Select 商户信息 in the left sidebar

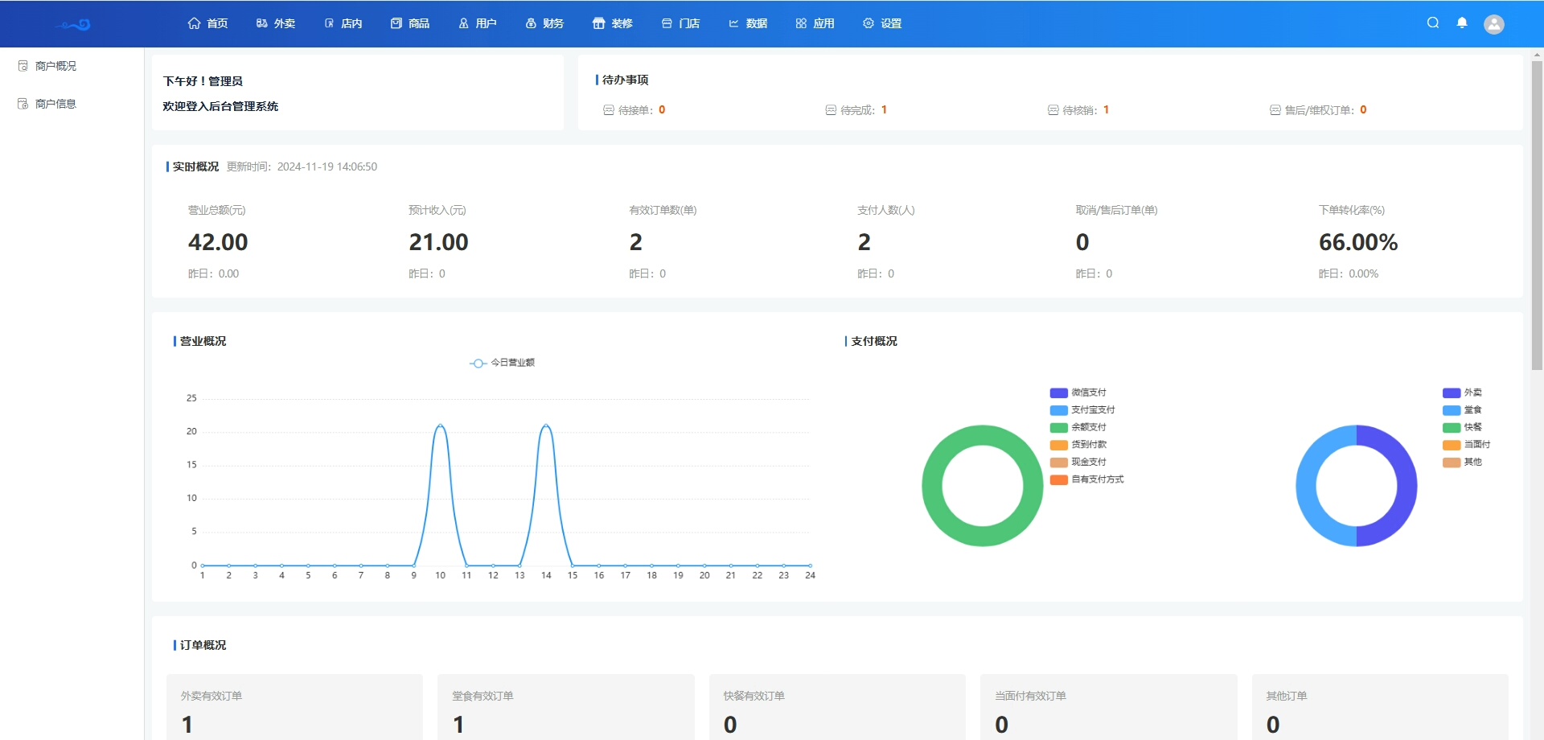[x=55, y=104]
